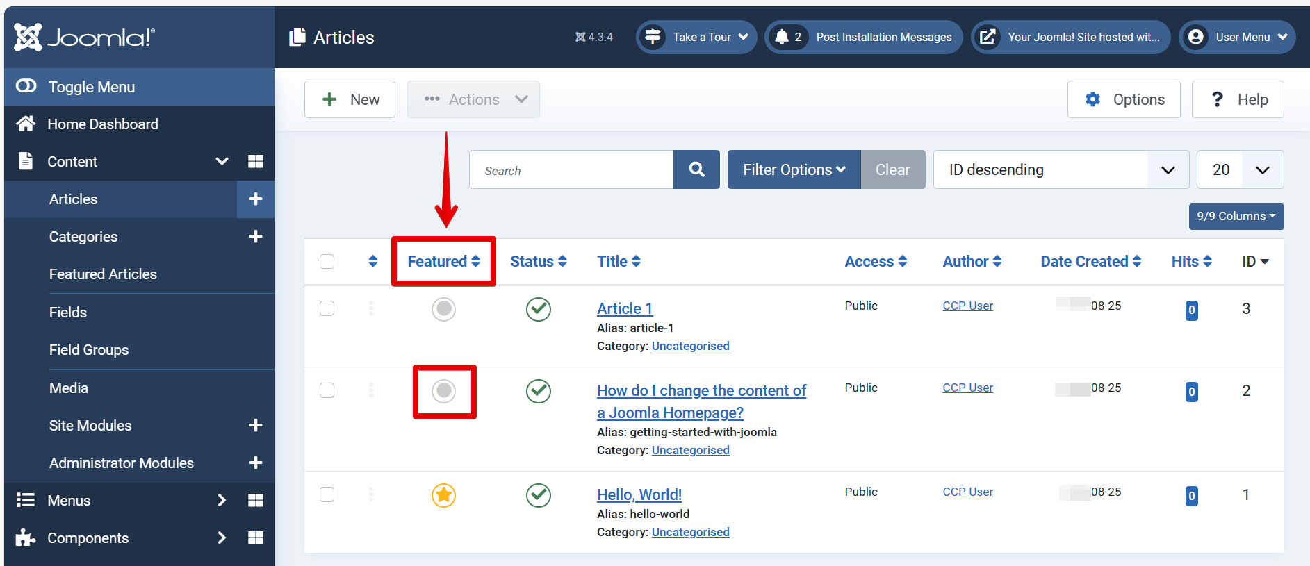Open the Hello, World! article link

(x=639, y=494)
